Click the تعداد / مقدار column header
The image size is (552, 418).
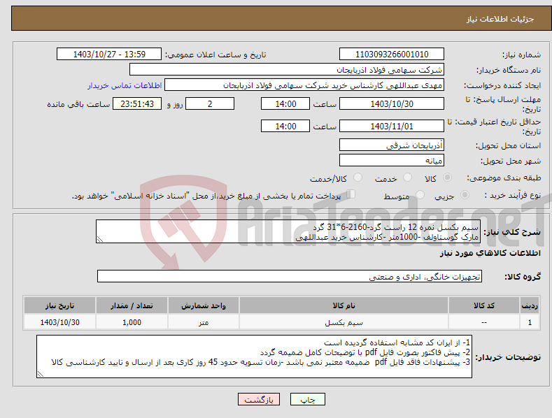tap(132, 305)
